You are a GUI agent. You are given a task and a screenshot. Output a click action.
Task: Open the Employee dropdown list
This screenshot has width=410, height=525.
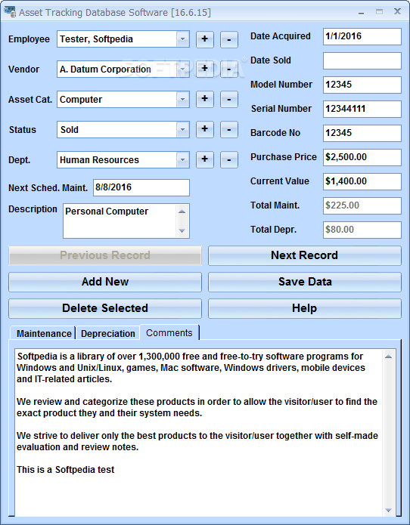coord(183,39)
